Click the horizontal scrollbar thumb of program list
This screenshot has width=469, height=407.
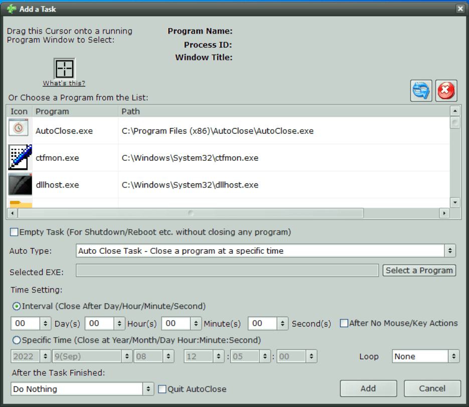191,214
